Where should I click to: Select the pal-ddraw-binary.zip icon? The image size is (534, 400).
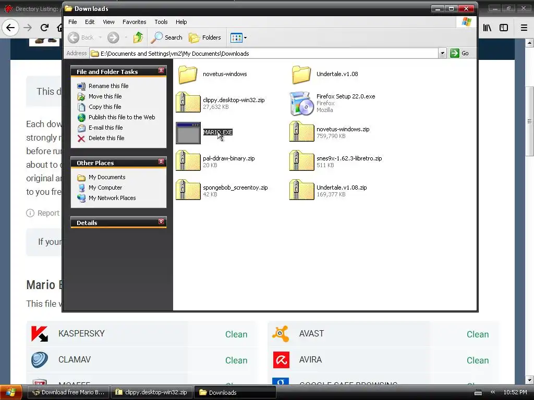[x=188, y=160]
